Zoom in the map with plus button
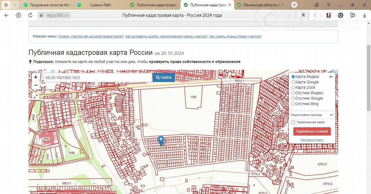 coord(36,77)
